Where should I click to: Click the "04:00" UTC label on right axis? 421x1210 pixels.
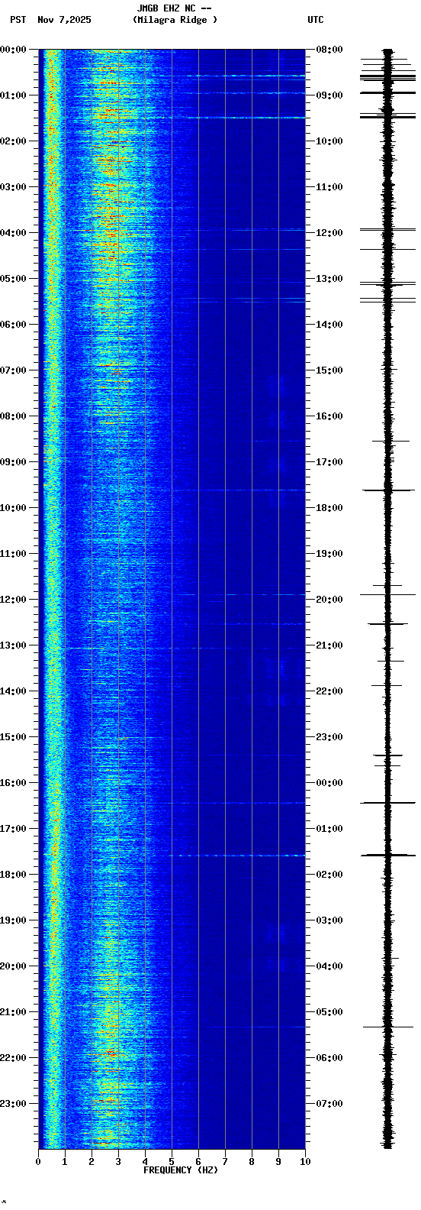(x=329, y=966)
